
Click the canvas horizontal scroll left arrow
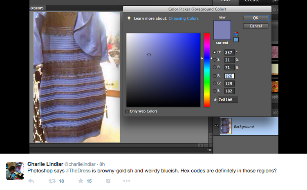tap(200, 145)
